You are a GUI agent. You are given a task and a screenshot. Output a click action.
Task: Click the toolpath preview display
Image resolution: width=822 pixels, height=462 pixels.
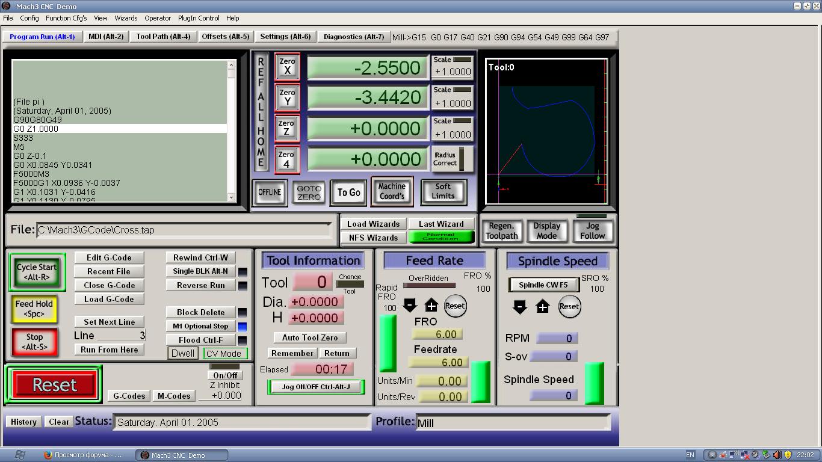coord(546,131)
